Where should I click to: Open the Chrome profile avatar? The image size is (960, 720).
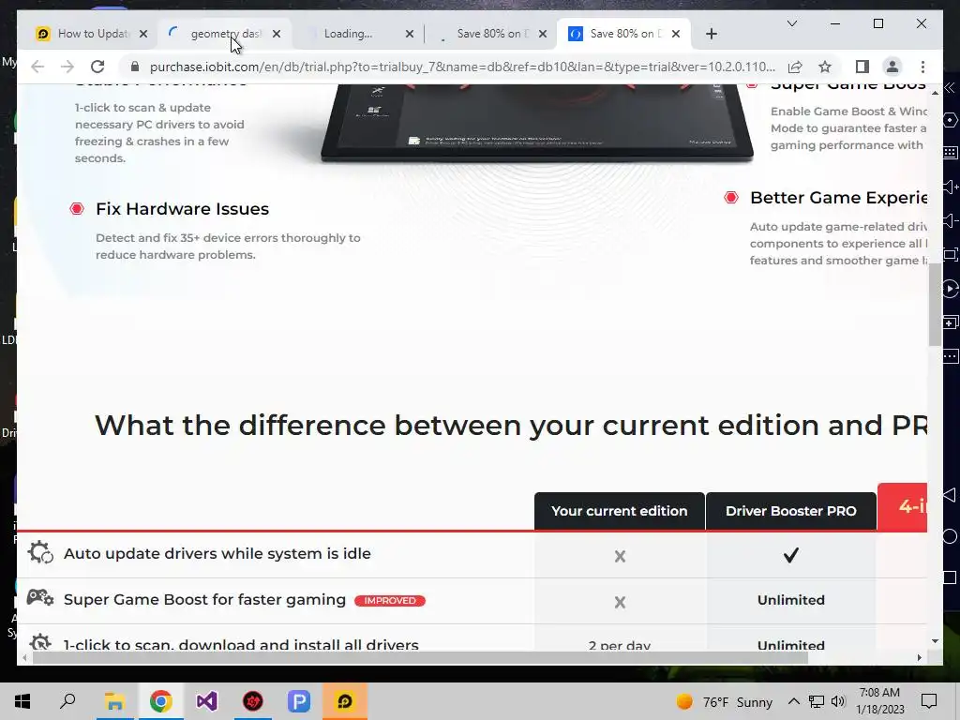[x=892, y=67]
